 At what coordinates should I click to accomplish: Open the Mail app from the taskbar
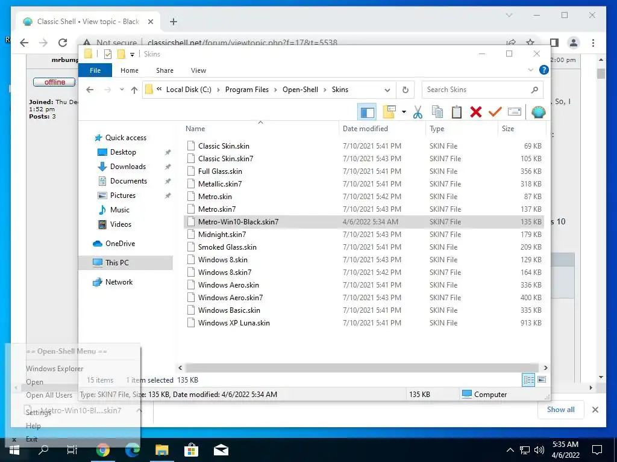(221, 450)
